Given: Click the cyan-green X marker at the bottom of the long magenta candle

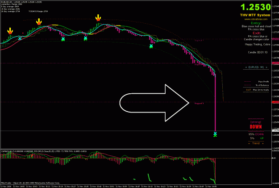Looking at the screenshot, I should pyautogui.click(x=215, y=134).
